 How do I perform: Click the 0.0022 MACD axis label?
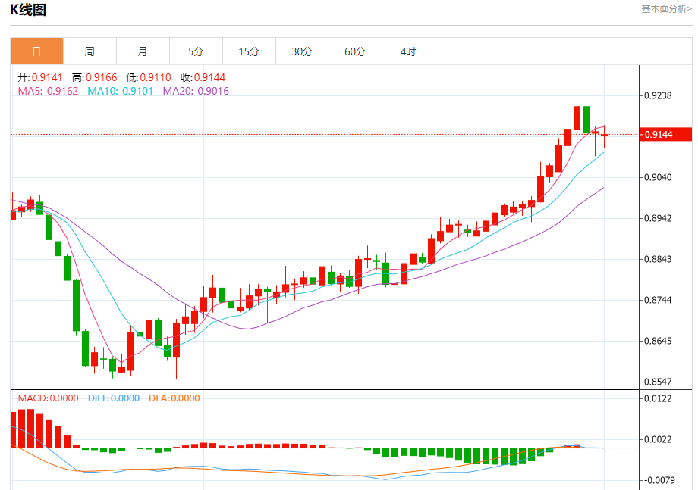click(x=658, y=439)
